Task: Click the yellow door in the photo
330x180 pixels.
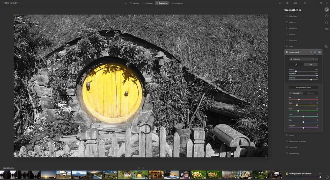Action: [x=112, y=93]
